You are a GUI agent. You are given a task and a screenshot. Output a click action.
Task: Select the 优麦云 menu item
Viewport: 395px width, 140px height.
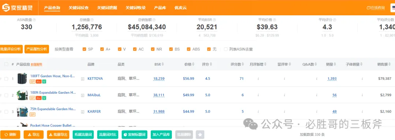click(181, 8)
